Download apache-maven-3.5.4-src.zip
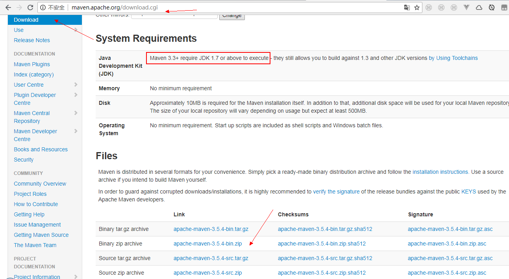Screen dimensions: 509x279 (207, 273)
